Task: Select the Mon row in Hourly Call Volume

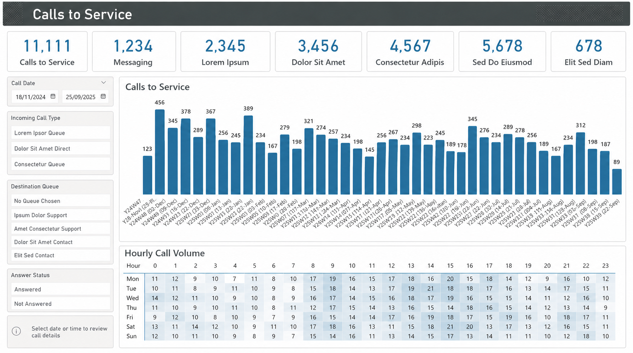Action: click(x=369, y=279)
